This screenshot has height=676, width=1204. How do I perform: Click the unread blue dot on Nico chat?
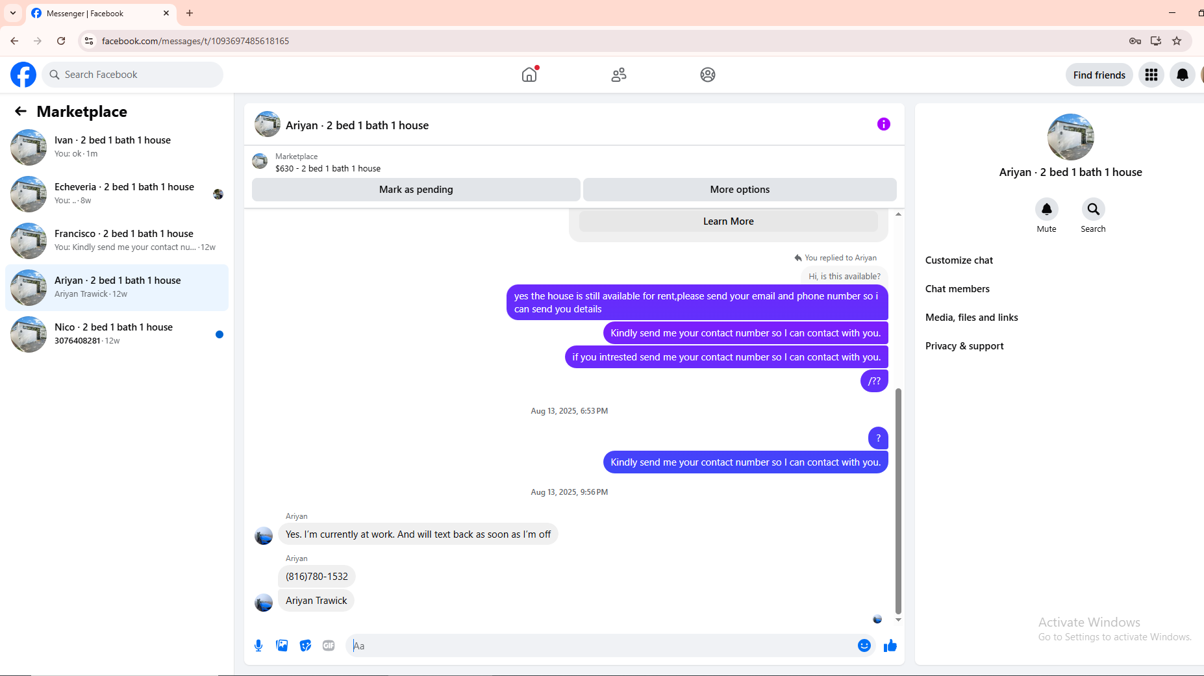point(219,334)
